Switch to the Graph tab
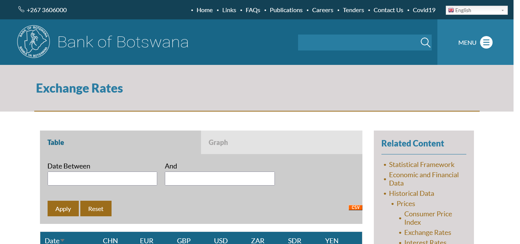The height and width of the screenshot is (244, 520). pyautogui.click(x=218, y=143)
